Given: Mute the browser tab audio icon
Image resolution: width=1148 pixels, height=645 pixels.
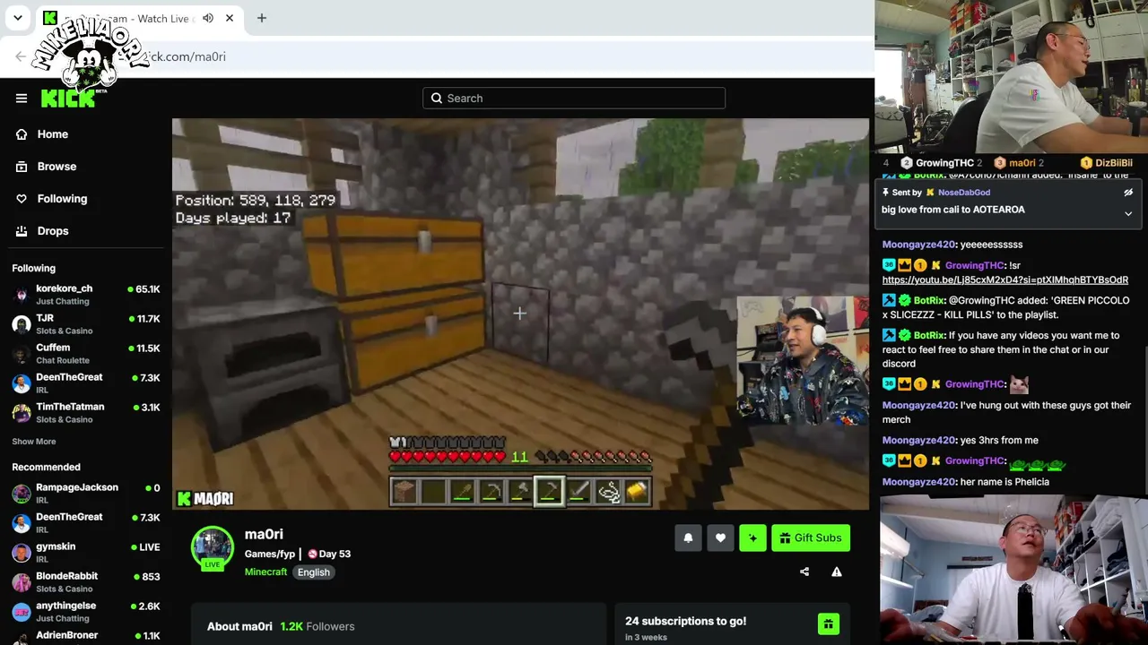Looking at the screenshot, I should point(208,18).
